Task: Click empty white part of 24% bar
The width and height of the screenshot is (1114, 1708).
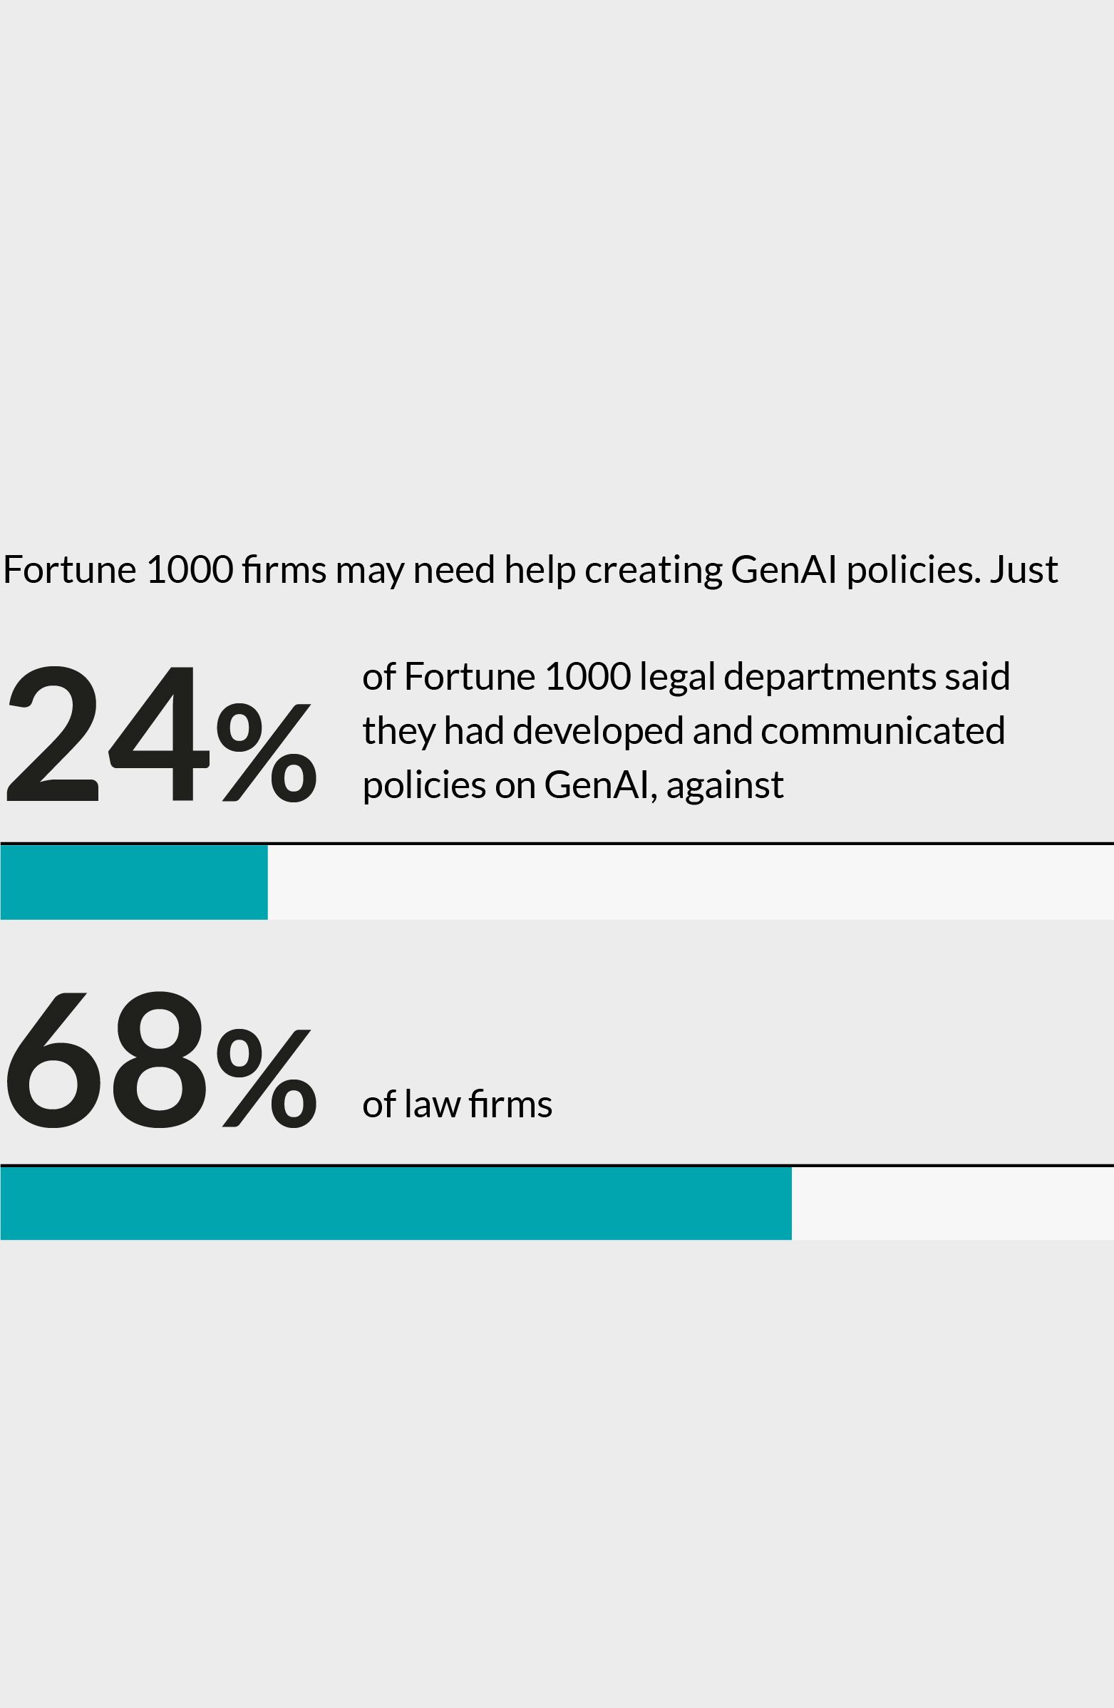Action: click(689, 882)
